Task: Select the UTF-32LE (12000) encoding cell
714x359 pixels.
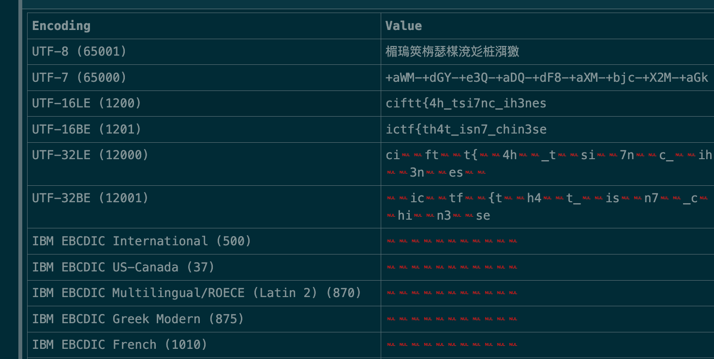Action: point(90,155)
